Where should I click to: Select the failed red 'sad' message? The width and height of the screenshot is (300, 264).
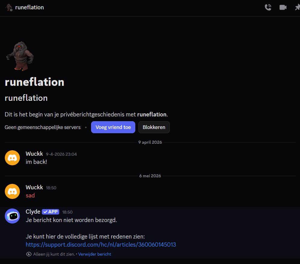point(30,196)
